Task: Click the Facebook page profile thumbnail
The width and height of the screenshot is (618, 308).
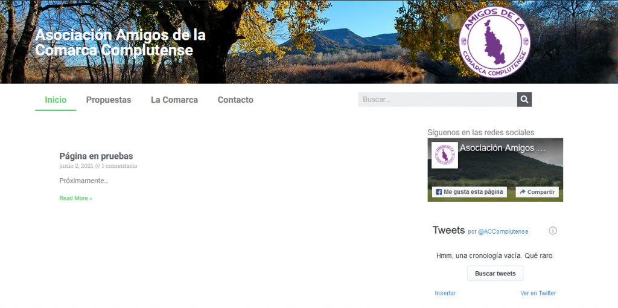Action: [x=445, y=155]
